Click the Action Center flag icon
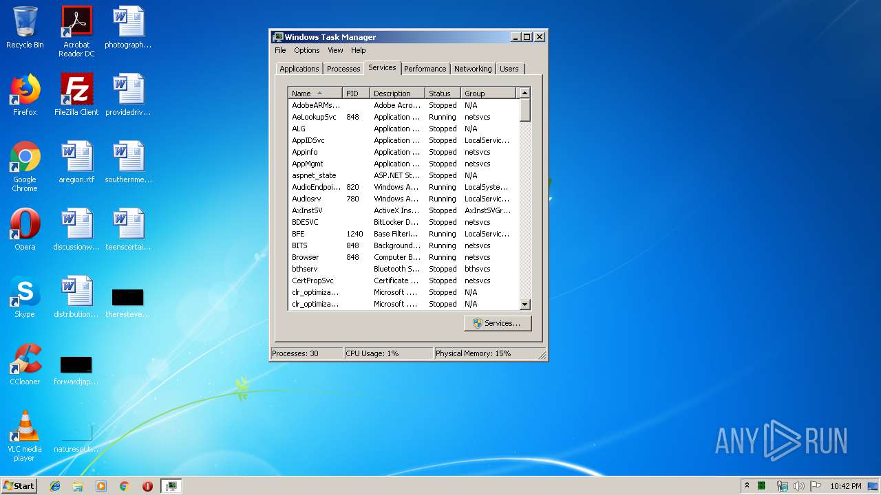The width and height of the screenshot is (881, 495). click(x=815, y=486)
